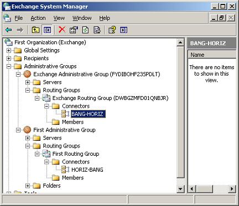This screenshot has width=239, height=206.
Task: Collapse Exchange Administrative Group (FYDIBOHF23SPDLT)
Action: pos(18,74)
